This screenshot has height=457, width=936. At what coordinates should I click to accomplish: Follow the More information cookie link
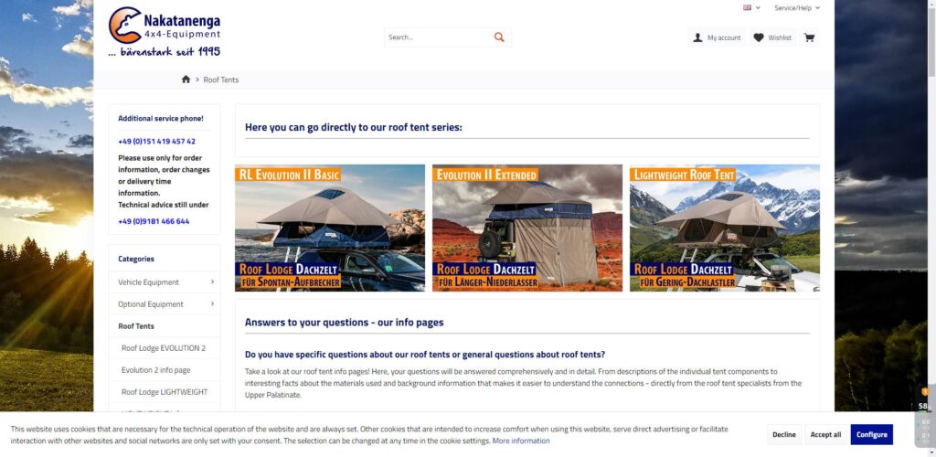coord(520,441)
